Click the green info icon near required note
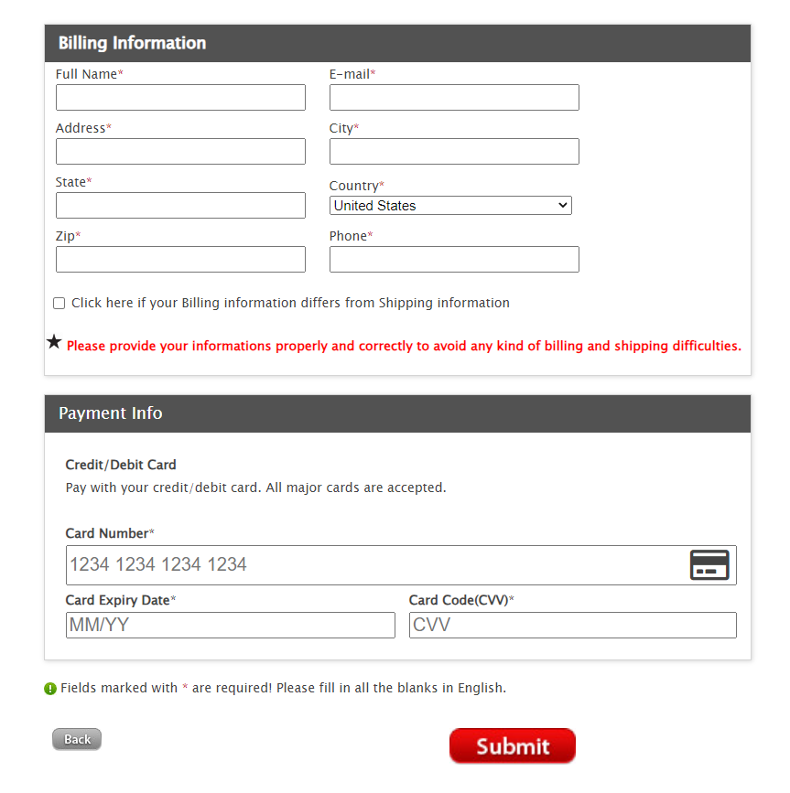 point(50,689)
